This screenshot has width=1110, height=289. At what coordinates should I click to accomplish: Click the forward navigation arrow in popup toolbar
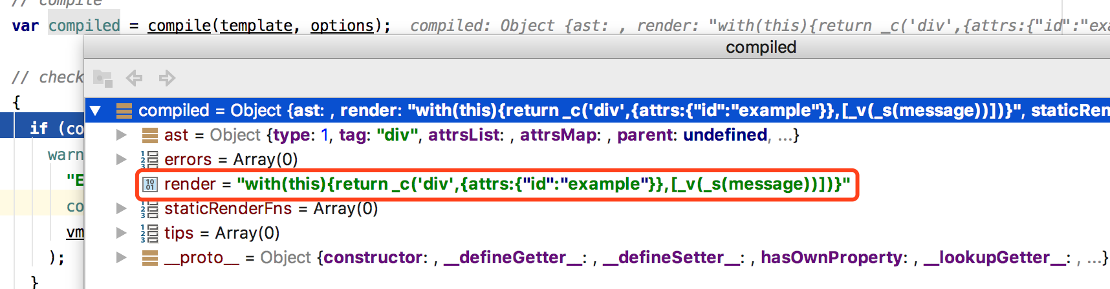point(167,79)
